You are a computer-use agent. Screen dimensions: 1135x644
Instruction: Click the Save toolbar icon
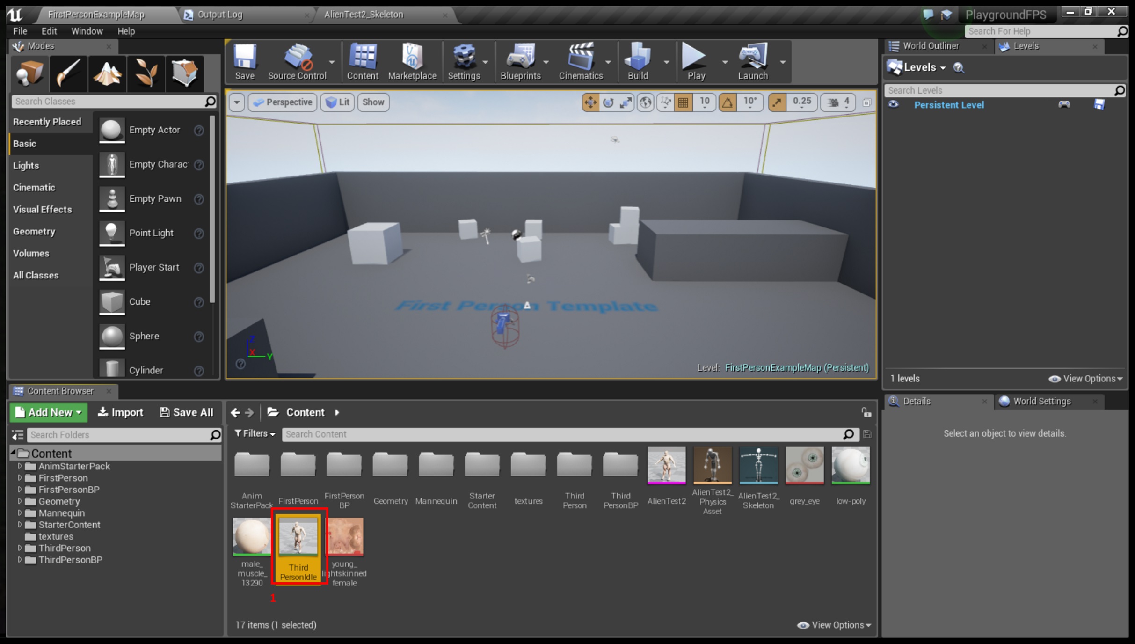click(x=245, y=62)
